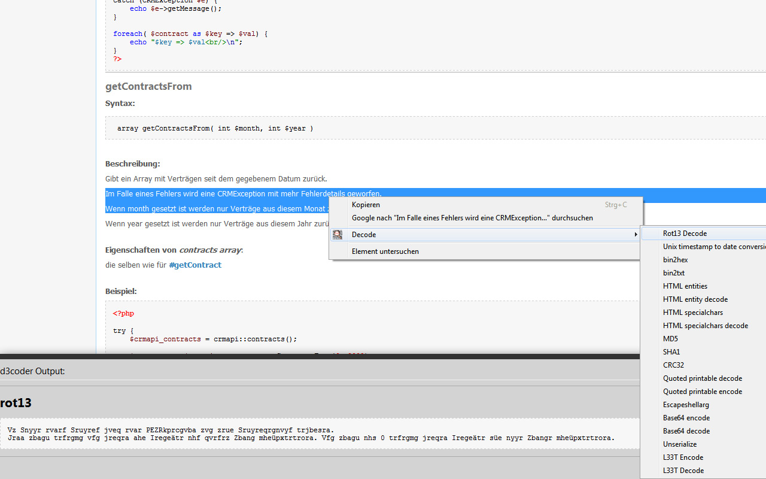
Task: Expand the Decode submenu arrow
Action: point(636,235)
